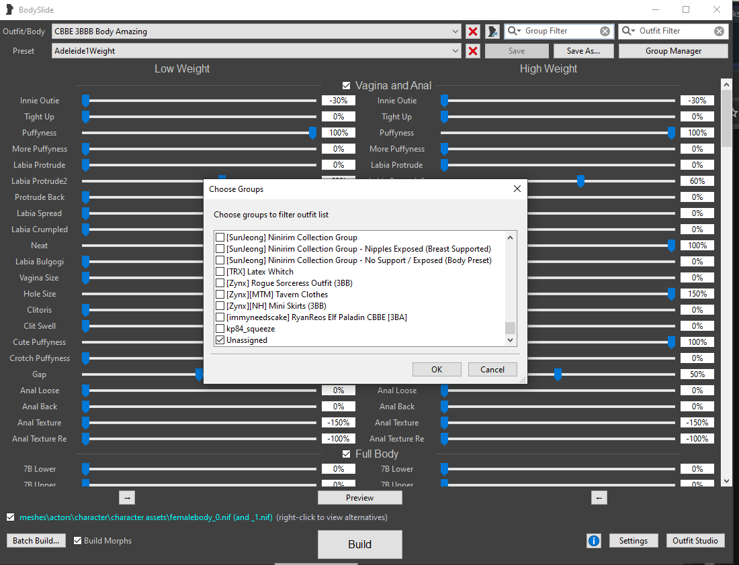
Task: Check RyanReos Elf Paladin CBBE [3BA] checkbox
Action: [220, 317]
